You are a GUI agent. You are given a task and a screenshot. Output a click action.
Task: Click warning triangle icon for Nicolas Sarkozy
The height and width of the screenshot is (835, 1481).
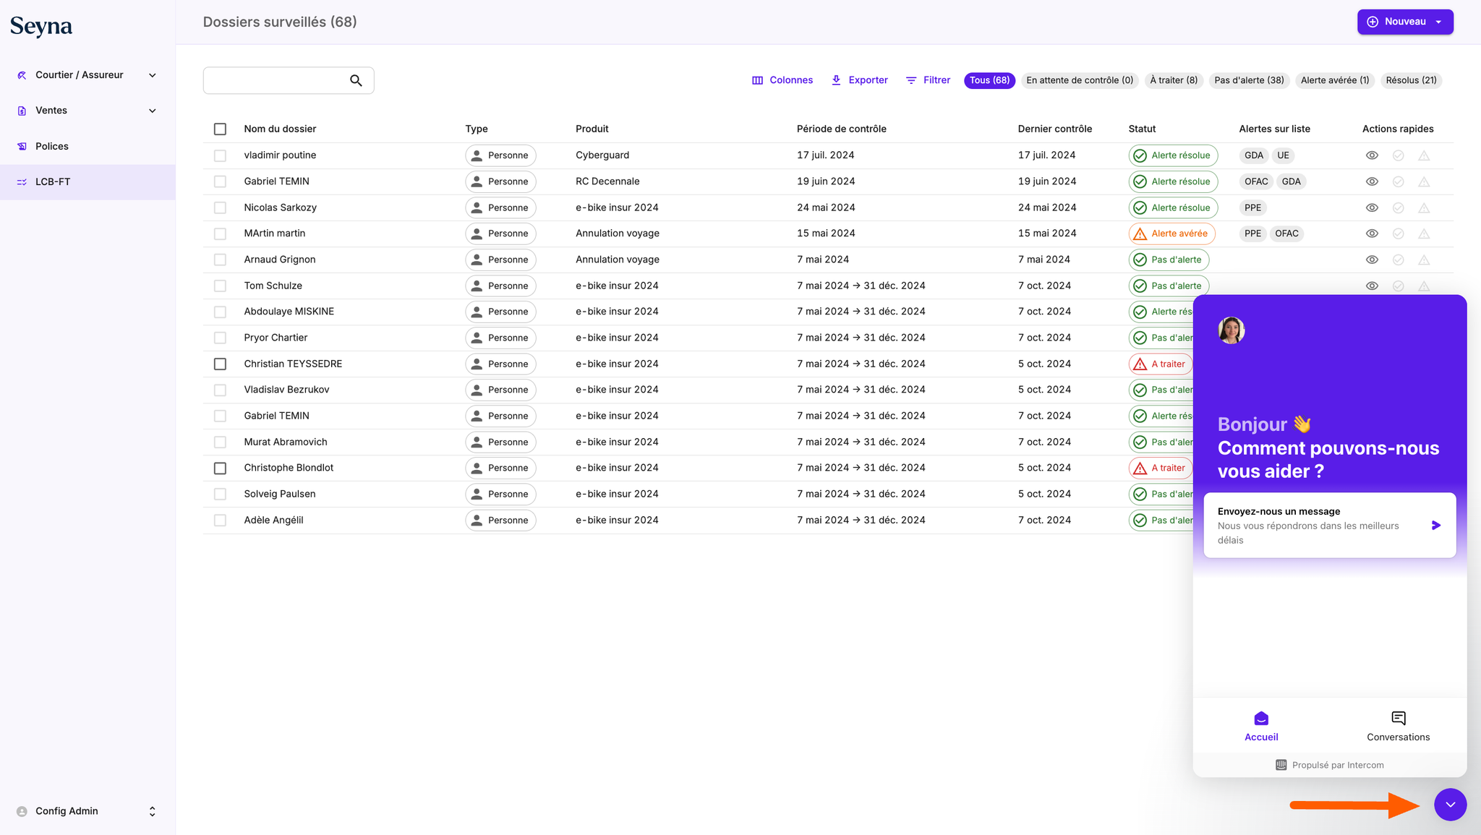click(1424, 207)
